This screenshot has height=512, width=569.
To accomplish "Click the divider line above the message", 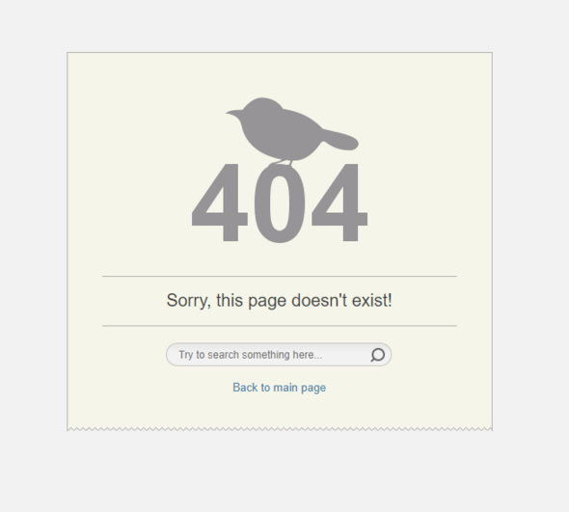I will [x=280, y=276].
